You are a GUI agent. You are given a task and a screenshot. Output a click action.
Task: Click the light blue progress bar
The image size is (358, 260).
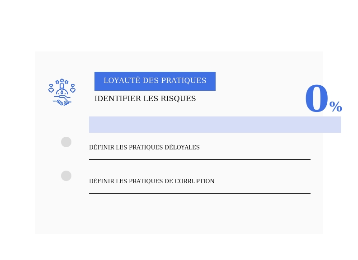(215, 125)
